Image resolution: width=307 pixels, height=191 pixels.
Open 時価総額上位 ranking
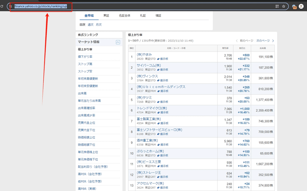pyautogui.click(x=87, y=138)
